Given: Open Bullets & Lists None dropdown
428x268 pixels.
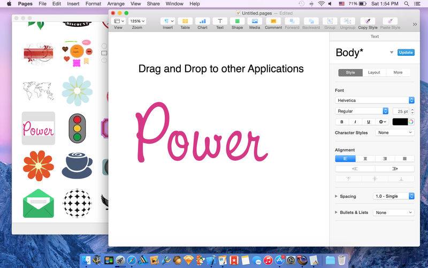Looking at the screenshot, I should click(394, 212).
